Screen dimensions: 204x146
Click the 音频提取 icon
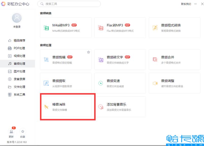[46, 83]
